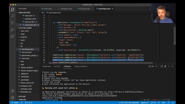Open the Debug Console tab

81,66
